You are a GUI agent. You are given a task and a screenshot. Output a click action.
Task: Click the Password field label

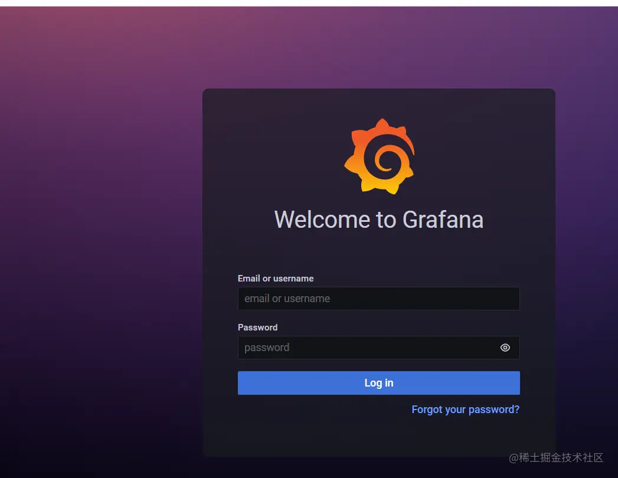click(x=258, y=328)
